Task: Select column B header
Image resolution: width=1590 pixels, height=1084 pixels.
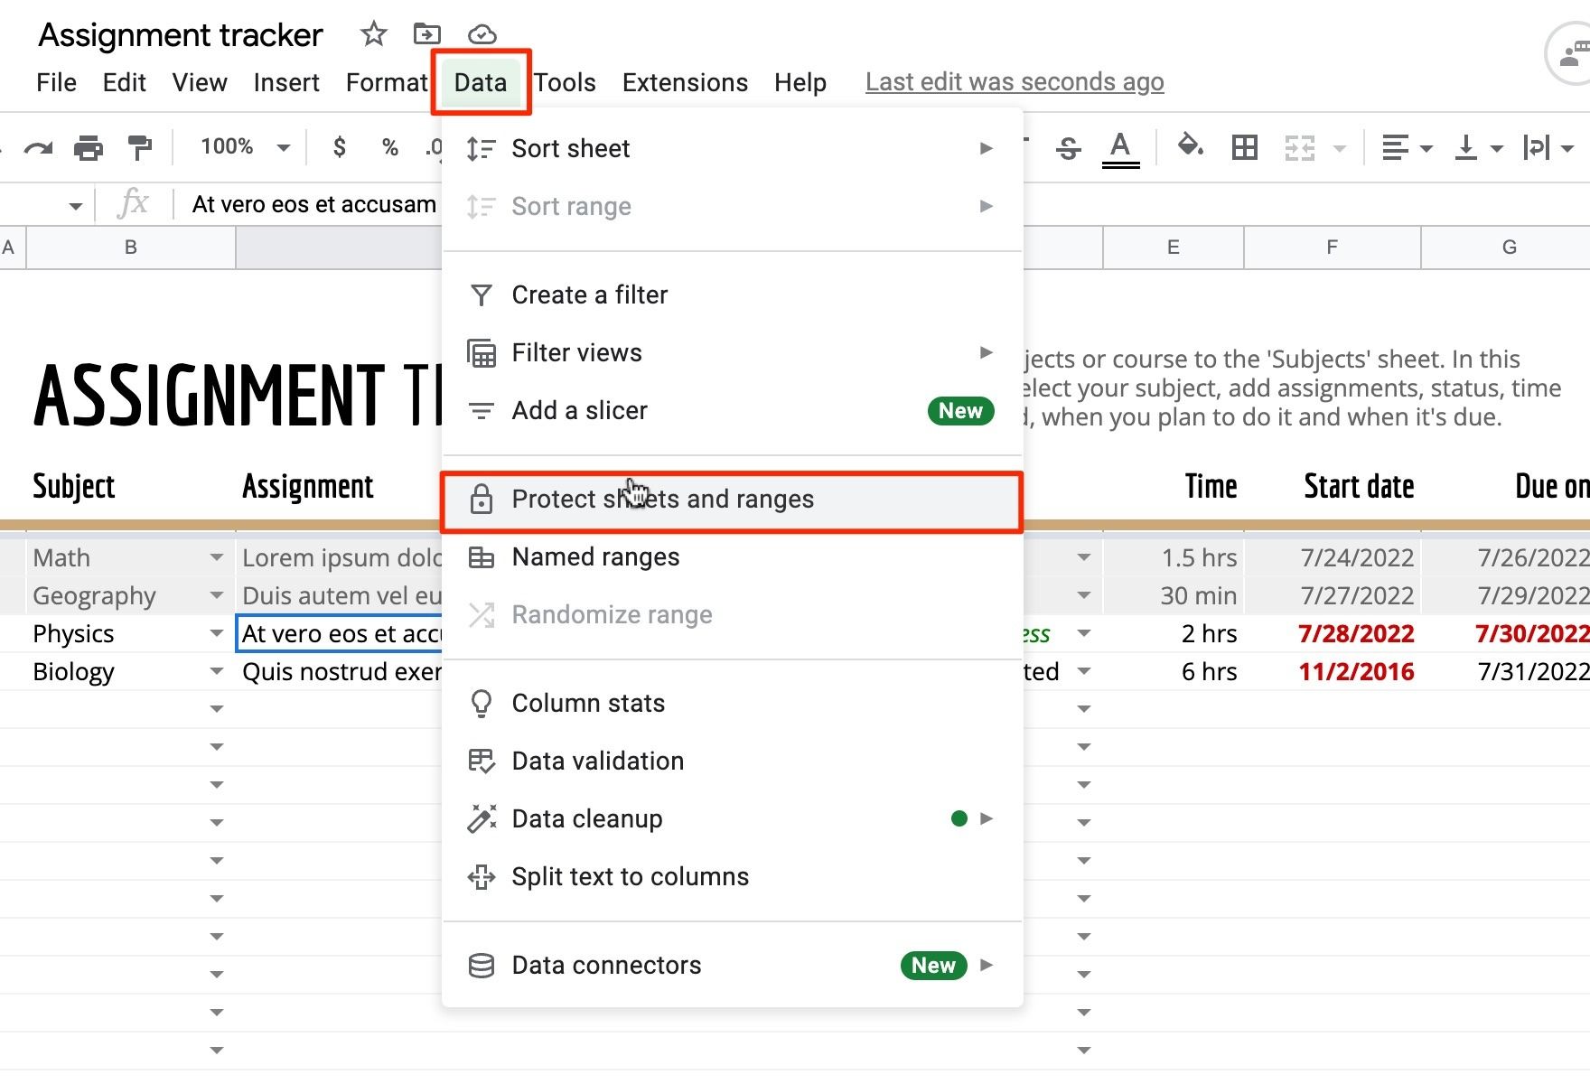Action: point(131,248)
